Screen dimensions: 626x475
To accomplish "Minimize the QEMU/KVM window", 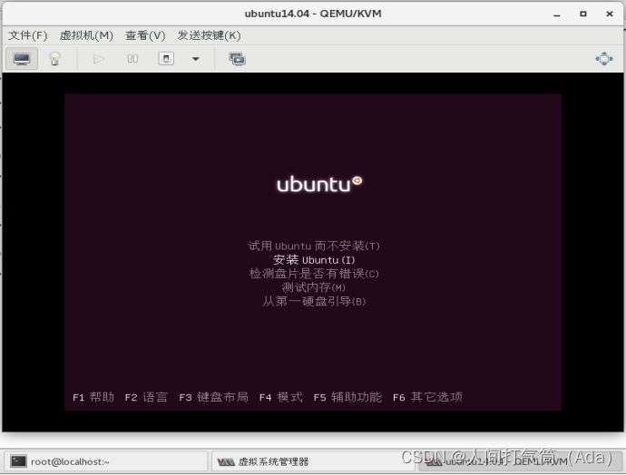I will (x=557, y=14).
